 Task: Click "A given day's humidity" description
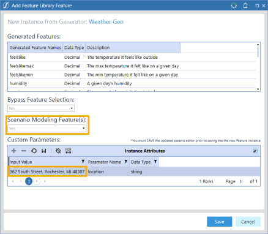(110, 83)
